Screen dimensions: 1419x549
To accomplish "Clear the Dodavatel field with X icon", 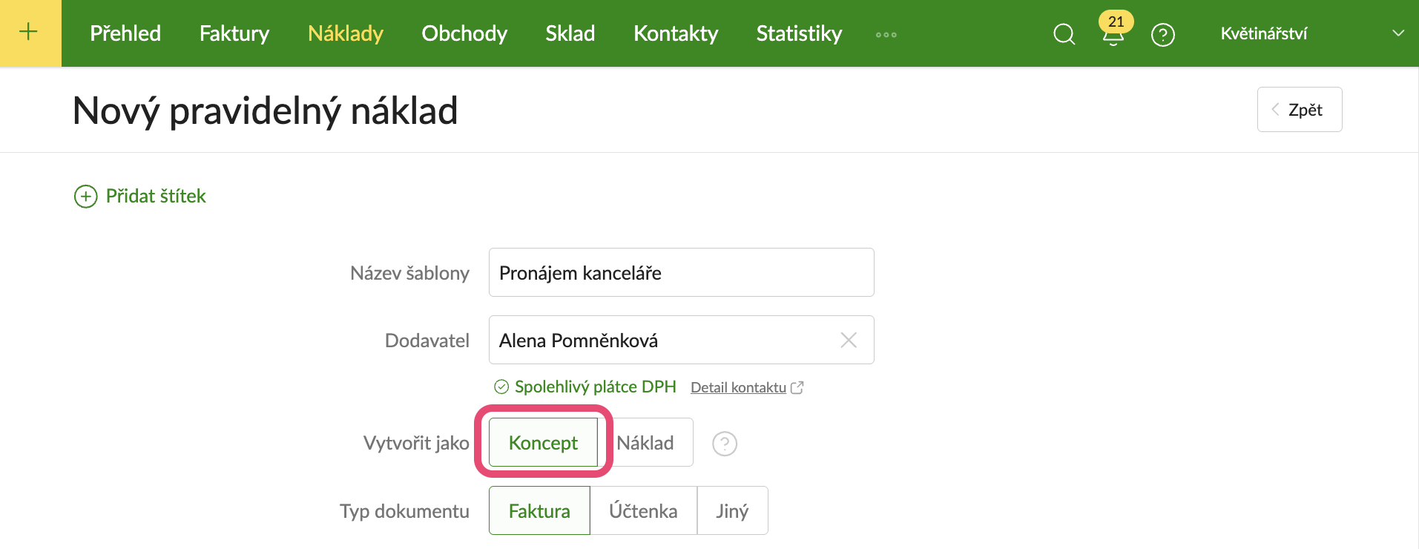I will tap(849, 340).
